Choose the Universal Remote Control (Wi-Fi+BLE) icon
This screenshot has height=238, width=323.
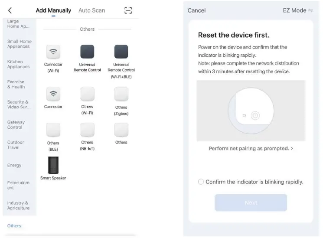pyautogui.click(x=121, y=52)
